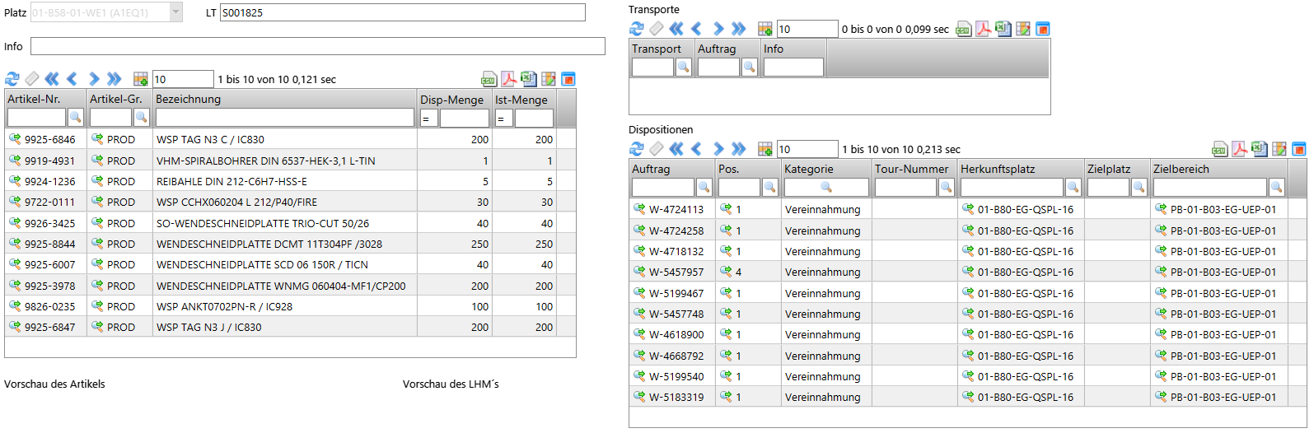The height and width of the screenshot is (433, 1314).
Task: Export article table as PDF
Action: (508, 79)
